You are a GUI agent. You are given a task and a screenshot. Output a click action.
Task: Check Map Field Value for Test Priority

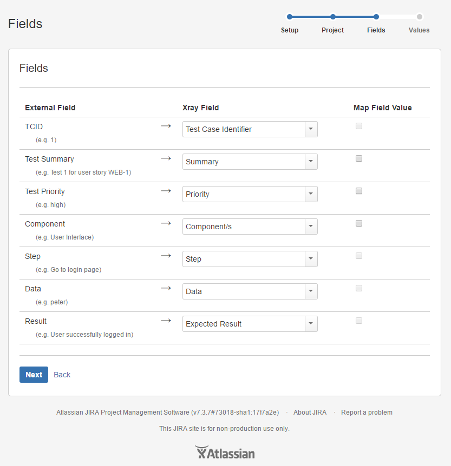pos(359,191)
